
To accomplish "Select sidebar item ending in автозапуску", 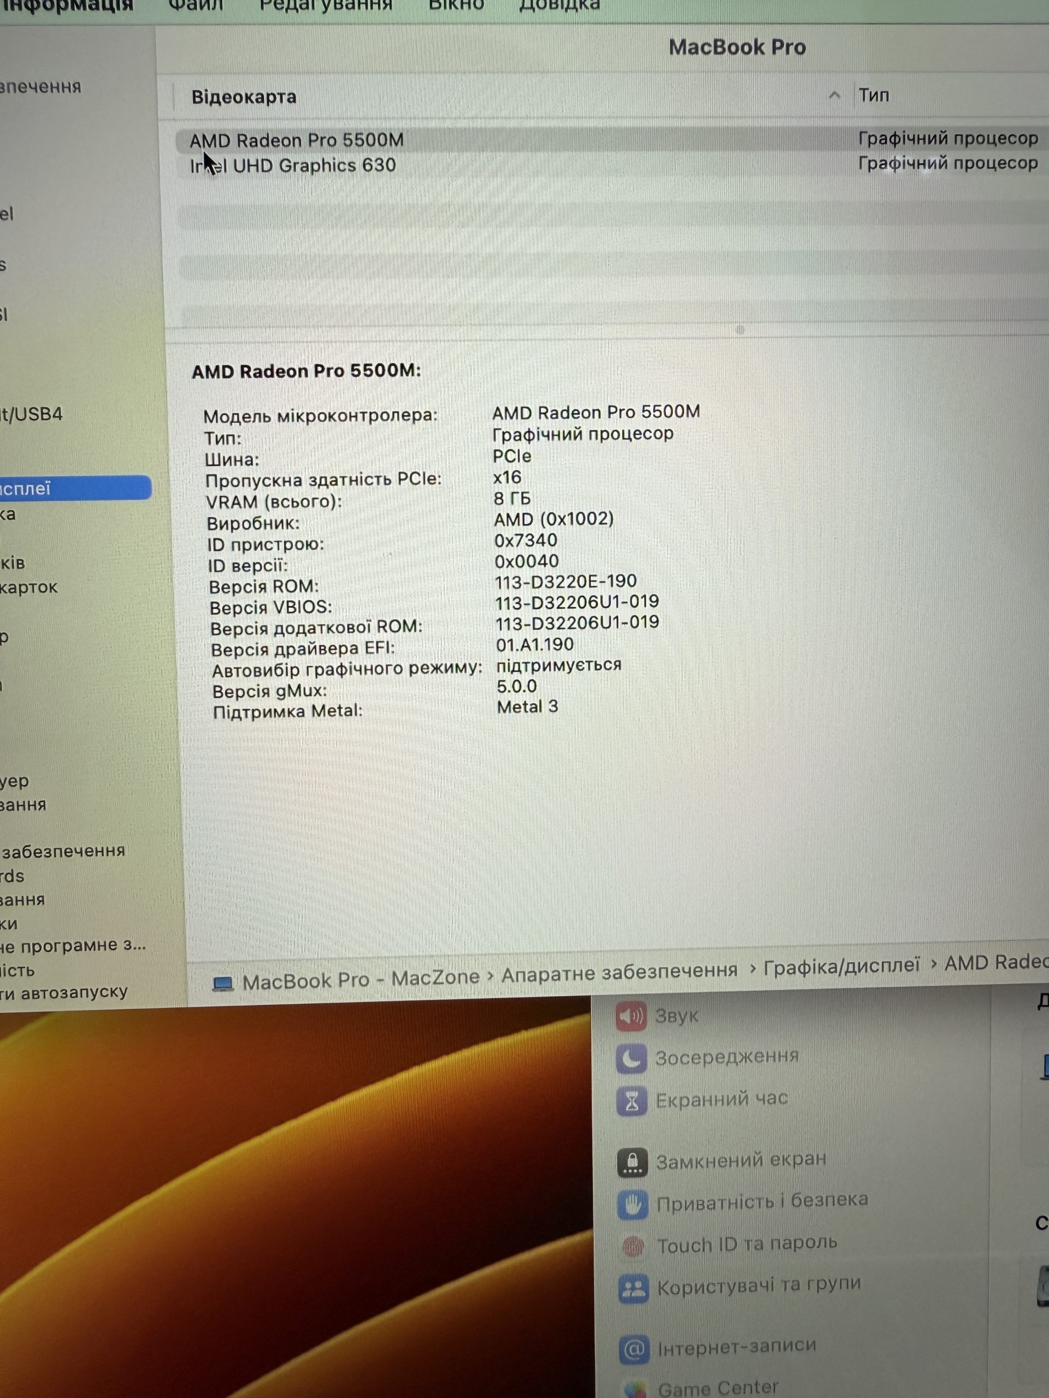I will pos(63,992).
